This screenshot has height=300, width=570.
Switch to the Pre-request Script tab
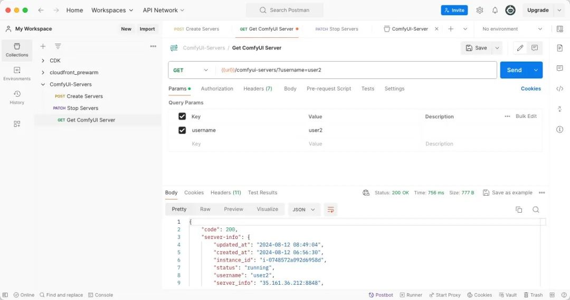click(x=329, y=88)
